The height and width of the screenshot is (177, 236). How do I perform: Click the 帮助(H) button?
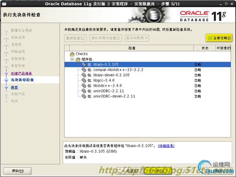18,171
